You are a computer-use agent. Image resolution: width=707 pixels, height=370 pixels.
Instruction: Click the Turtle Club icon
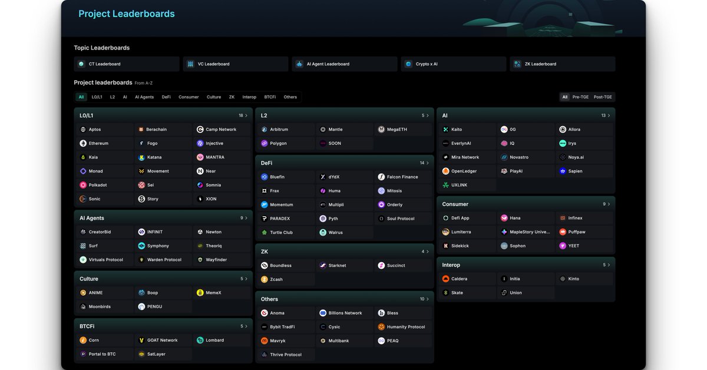tap(265, 233)
